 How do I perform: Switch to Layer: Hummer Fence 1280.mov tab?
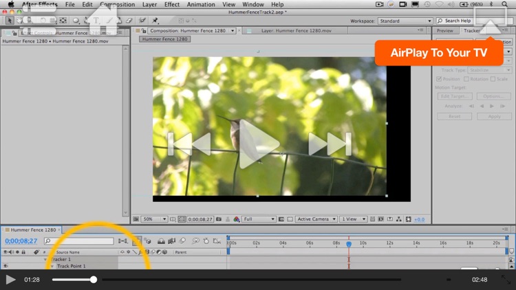click(x=296, y=30)
